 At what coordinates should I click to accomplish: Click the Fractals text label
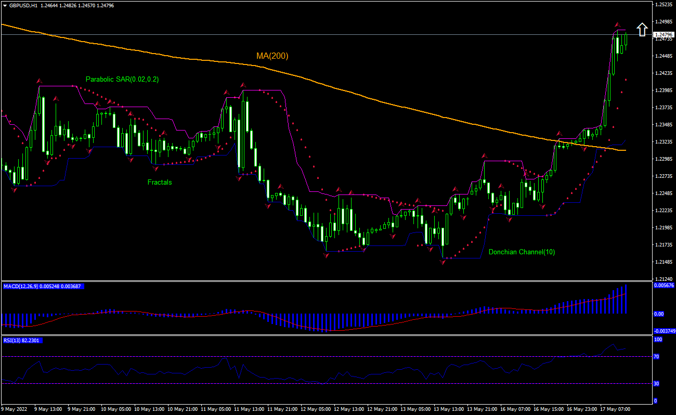click(160, 182)
